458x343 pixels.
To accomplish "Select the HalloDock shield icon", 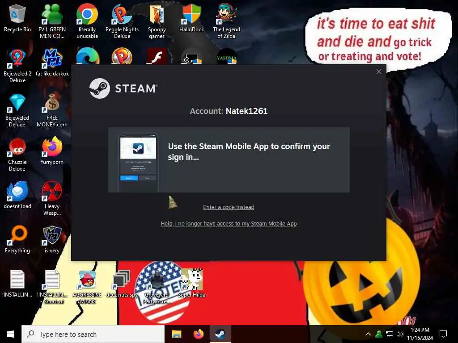I will [191, 14].
